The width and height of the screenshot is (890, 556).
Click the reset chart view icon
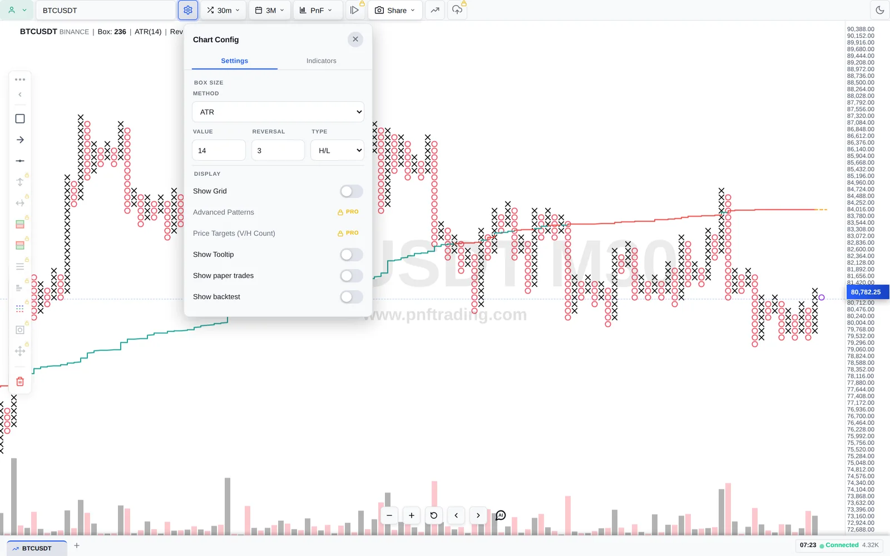(x=434, y=515)
